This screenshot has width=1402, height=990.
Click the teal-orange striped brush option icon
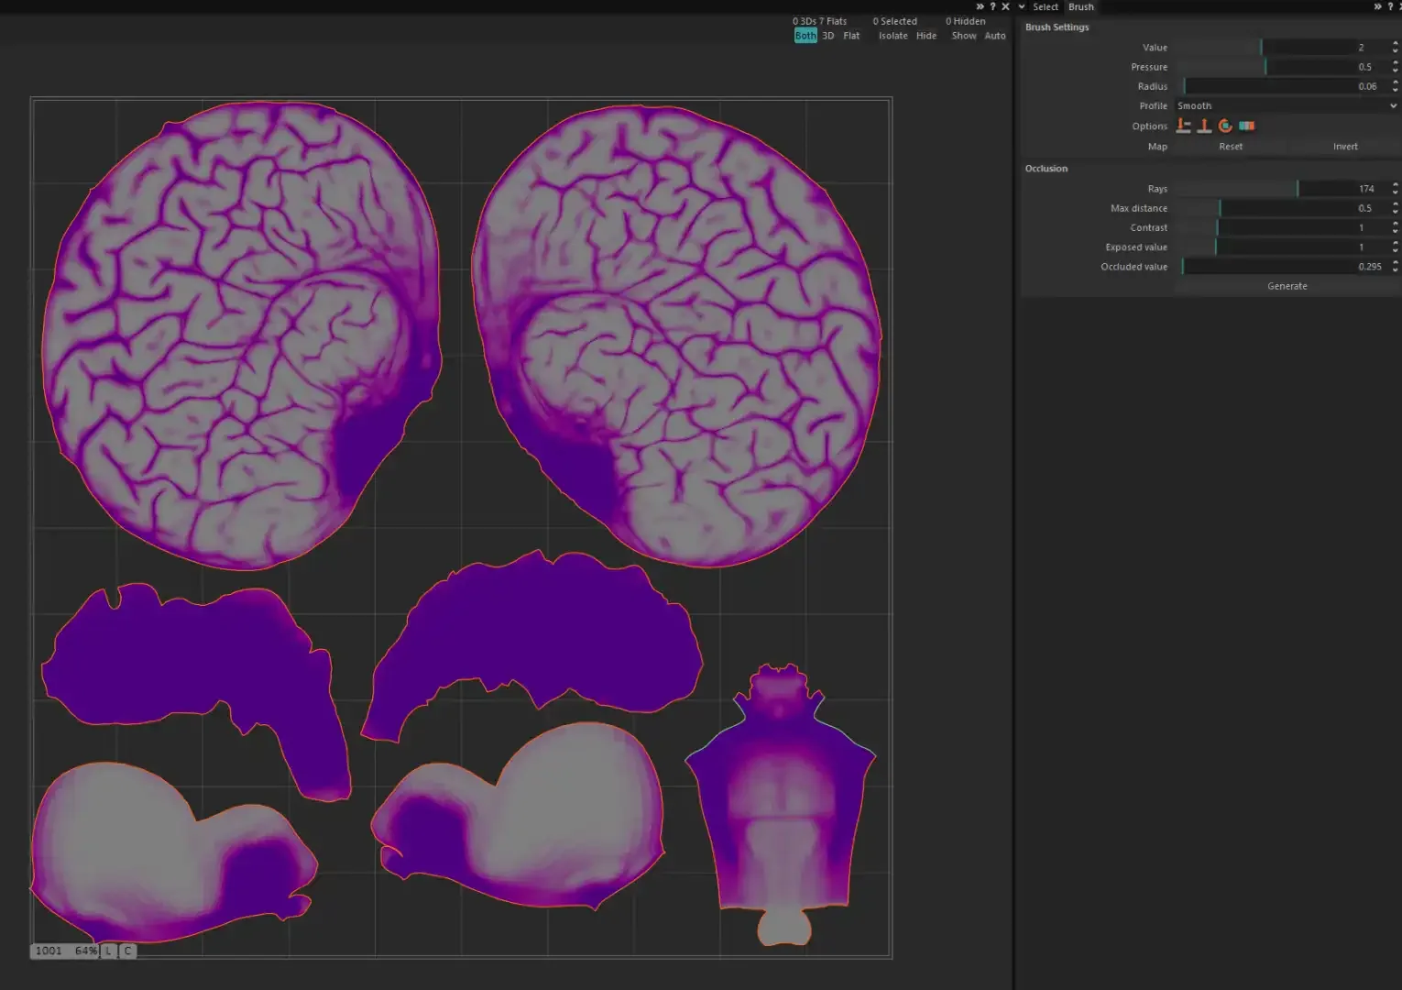1246,126
